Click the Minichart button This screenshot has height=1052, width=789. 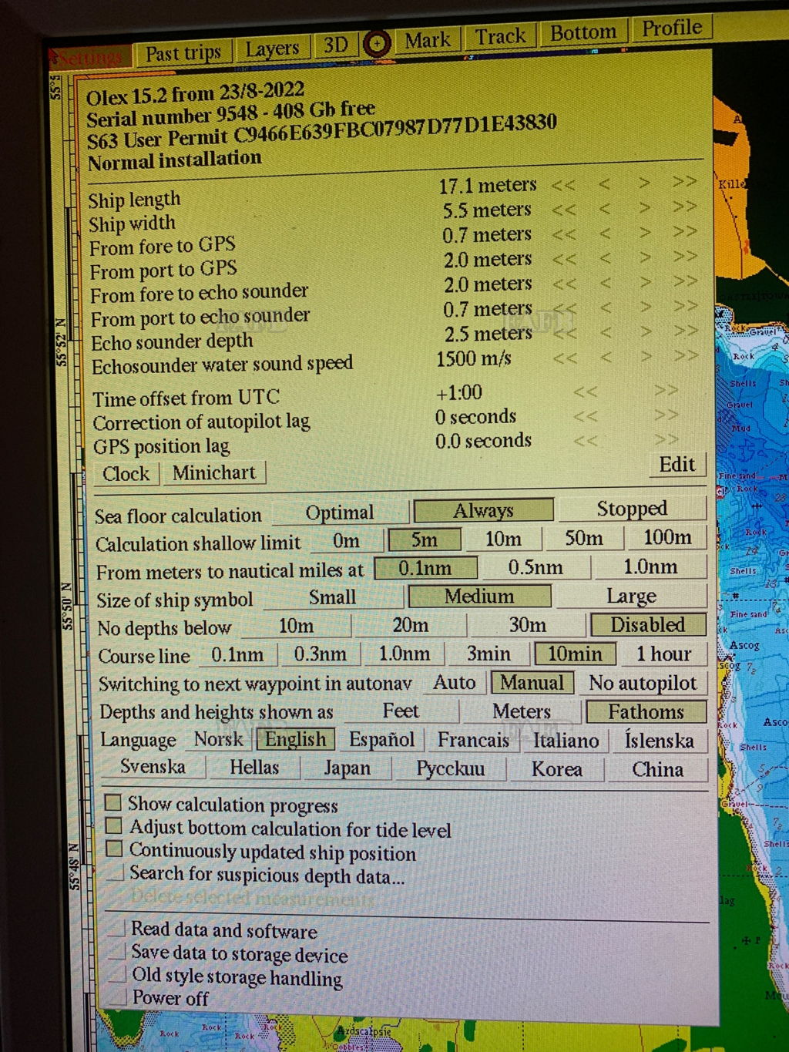214,472
